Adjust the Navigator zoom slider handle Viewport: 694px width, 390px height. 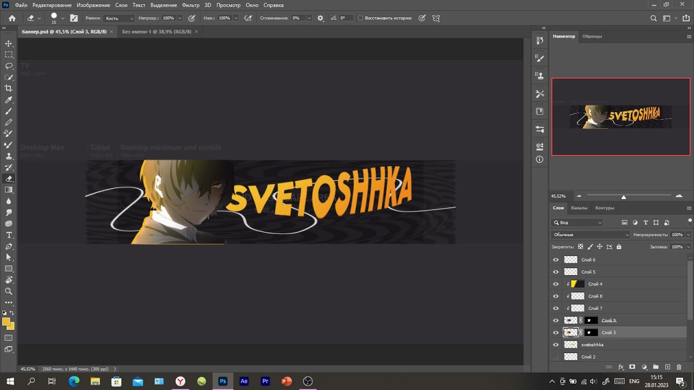tap(624, 197)
